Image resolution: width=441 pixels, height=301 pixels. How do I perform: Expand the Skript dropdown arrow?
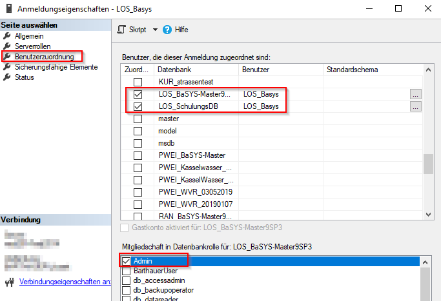pyautogui.click(x=155, y=30)
